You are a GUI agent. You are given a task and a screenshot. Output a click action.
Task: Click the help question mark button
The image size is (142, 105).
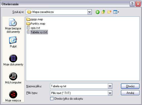point(132,4)
